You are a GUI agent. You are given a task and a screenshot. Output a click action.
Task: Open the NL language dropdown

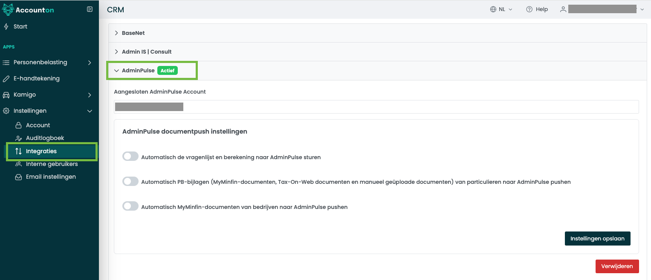[x=501, y=9]
